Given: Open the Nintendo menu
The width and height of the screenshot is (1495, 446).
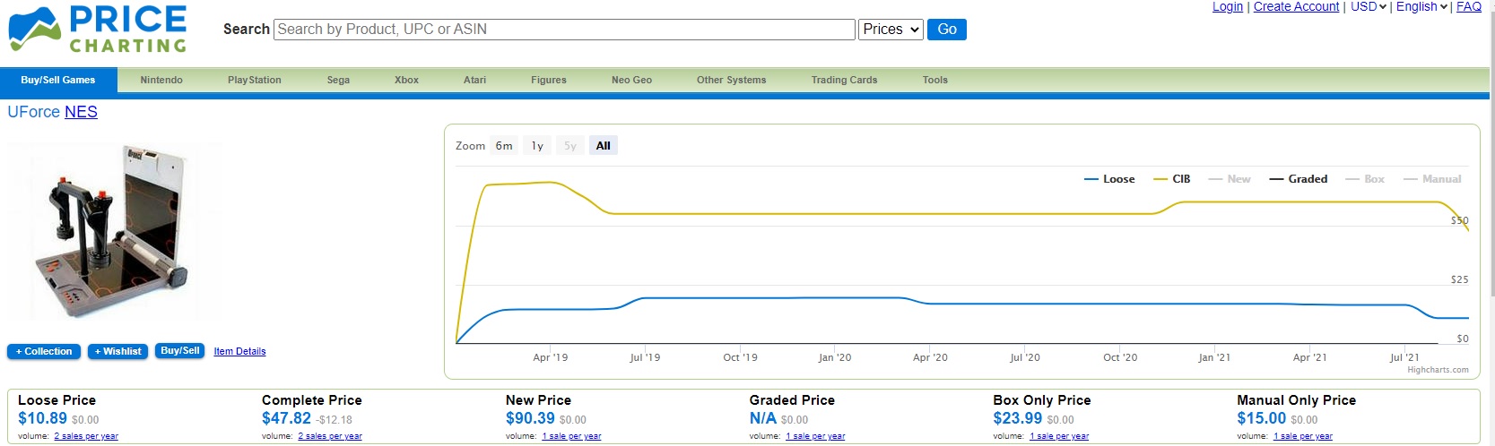Looking at the screenshot, I should click(x=161, y=80).
